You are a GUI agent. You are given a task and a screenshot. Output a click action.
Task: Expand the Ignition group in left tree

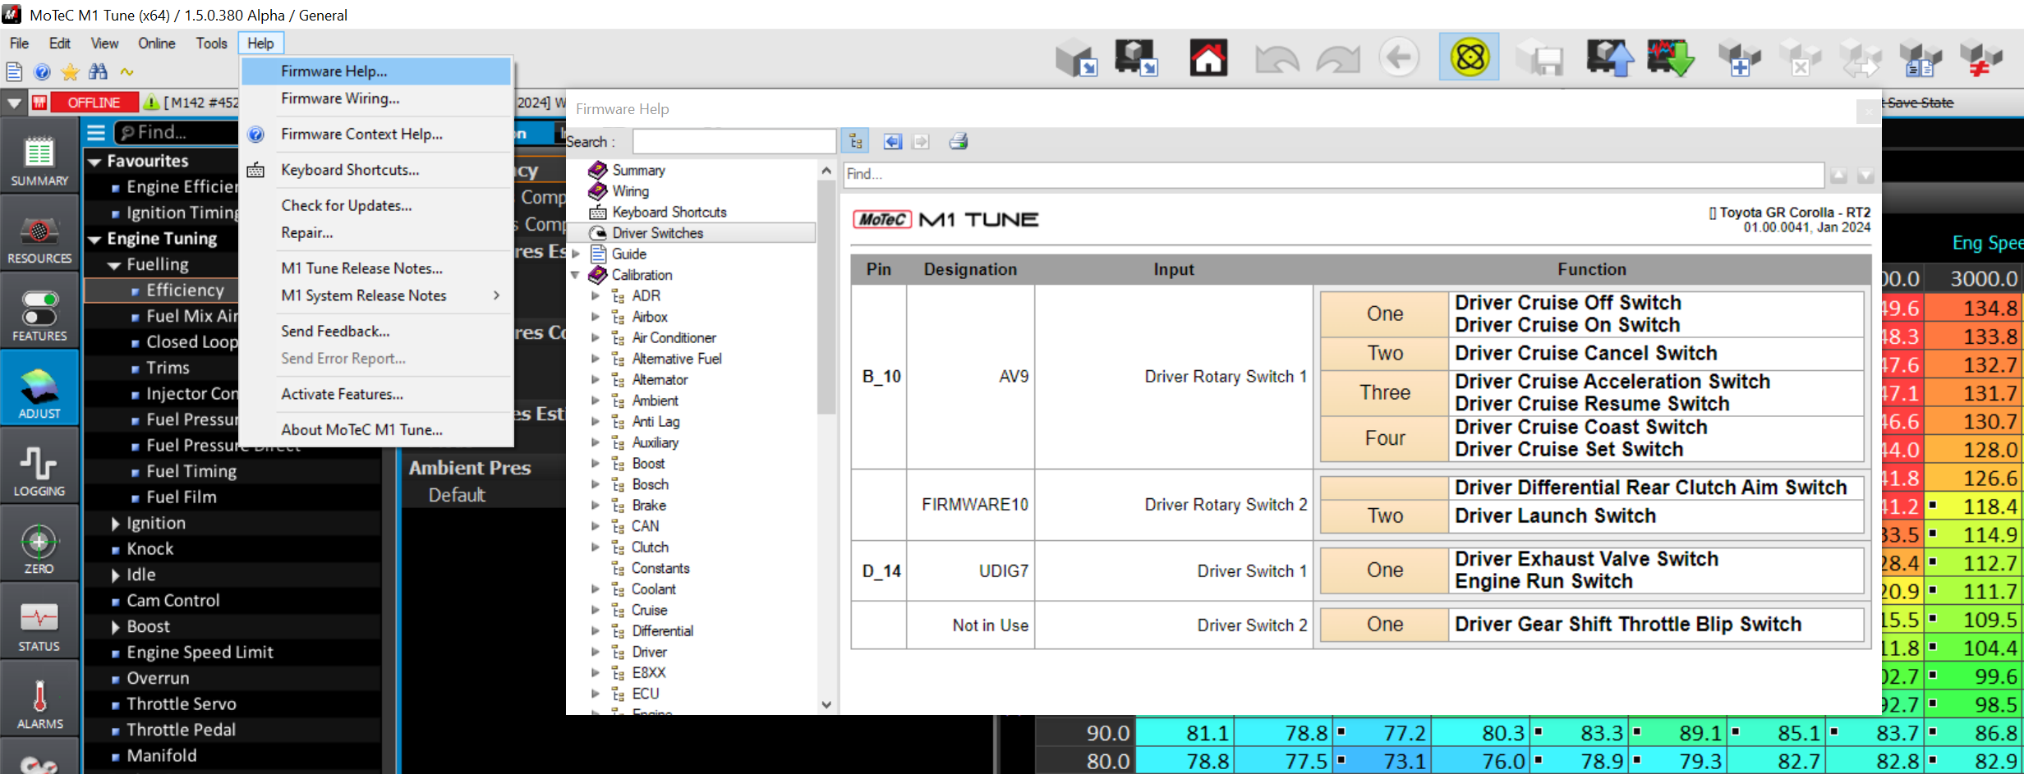coord(116,524)
